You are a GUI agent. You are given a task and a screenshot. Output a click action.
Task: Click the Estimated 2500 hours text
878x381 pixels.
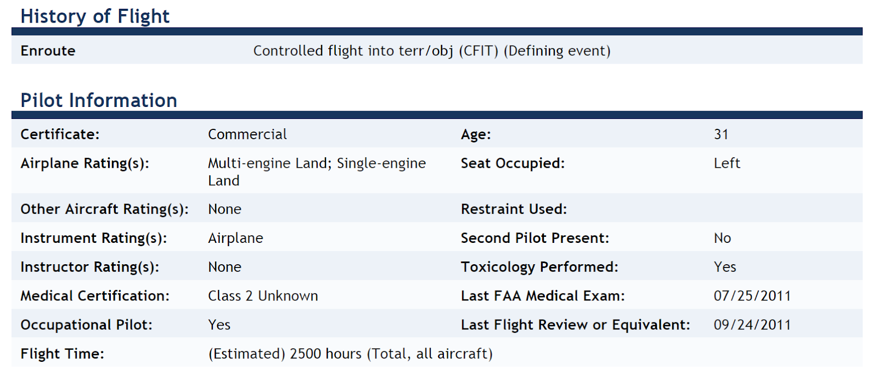(350, 354)
